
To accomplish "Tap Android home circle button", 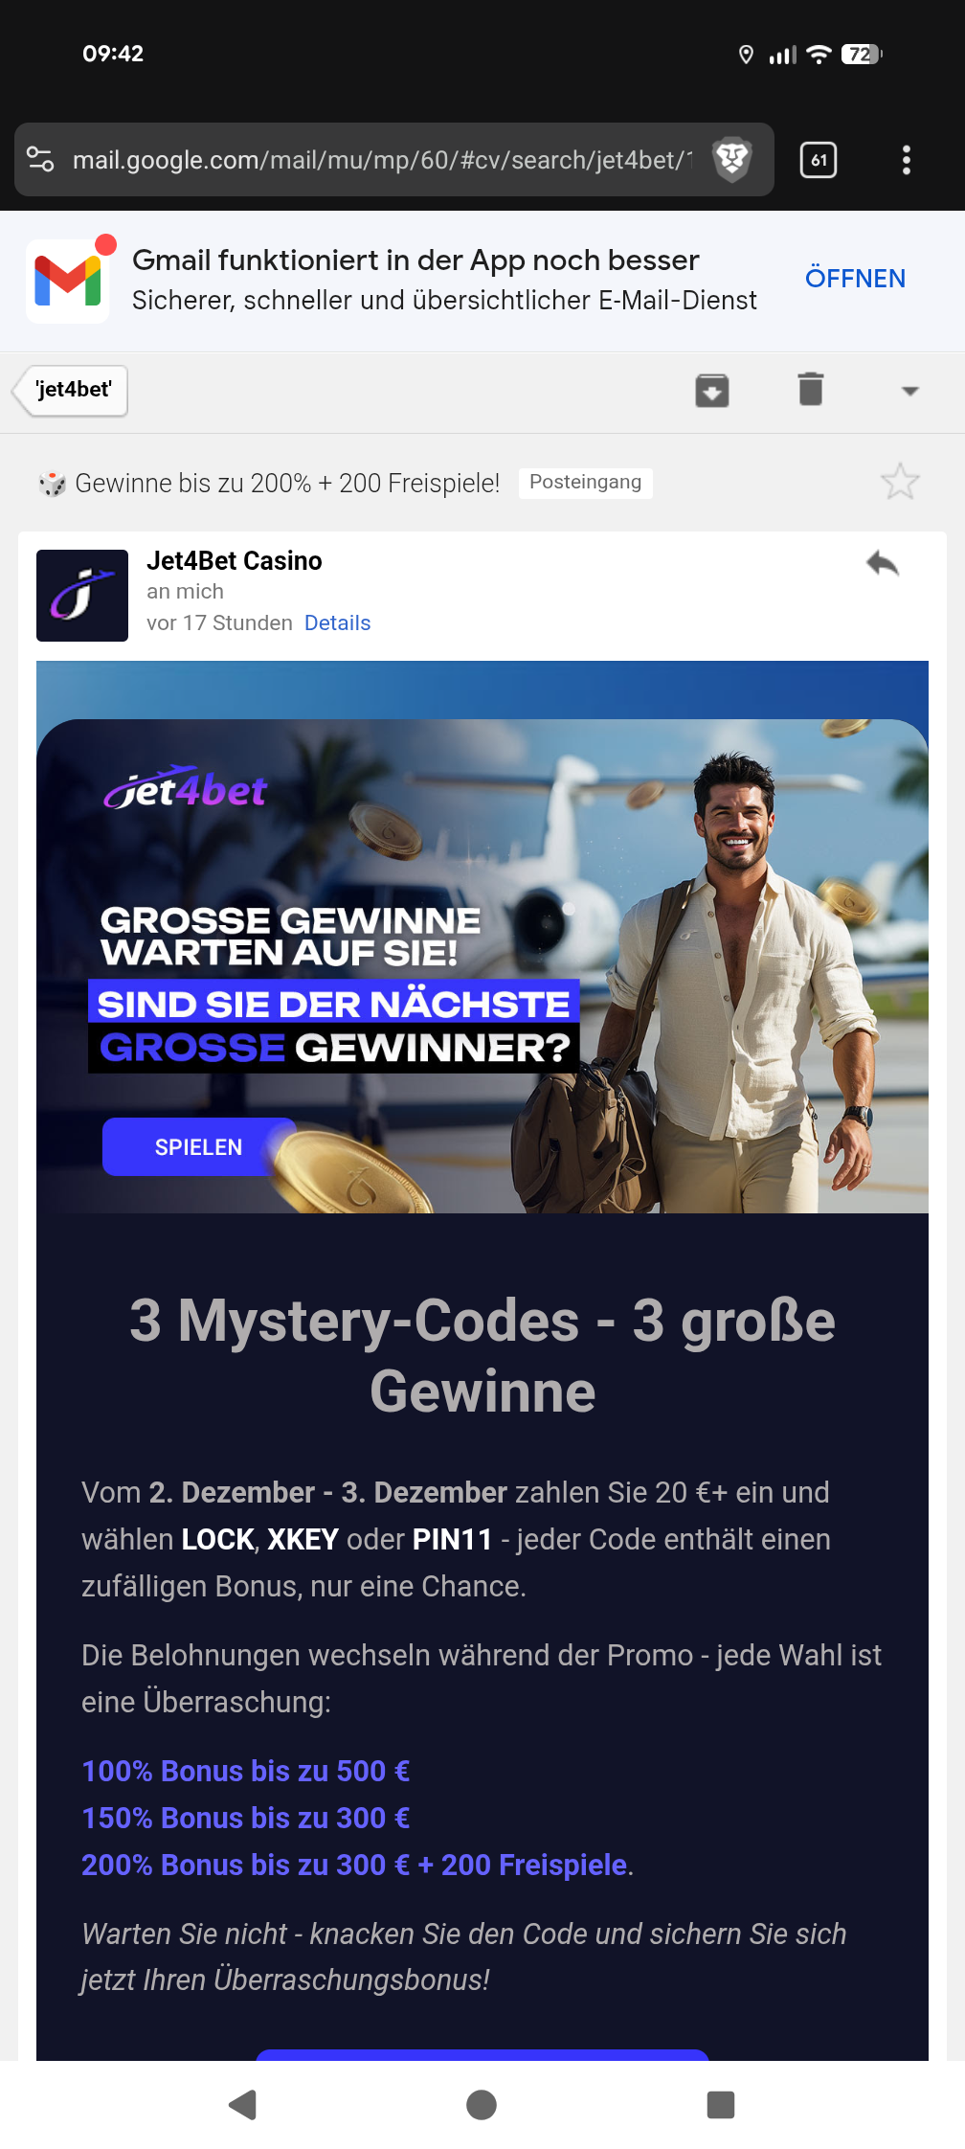I will 482,2105.
